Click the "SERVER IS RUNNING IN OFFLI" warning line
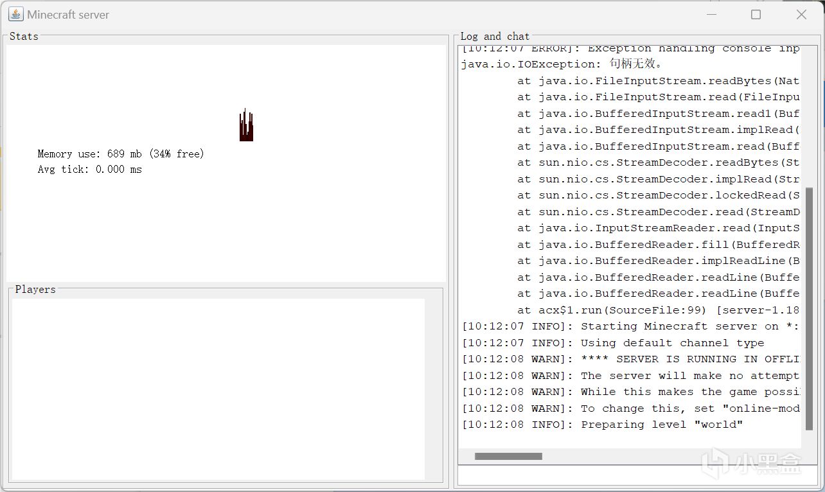 (631, 359)
